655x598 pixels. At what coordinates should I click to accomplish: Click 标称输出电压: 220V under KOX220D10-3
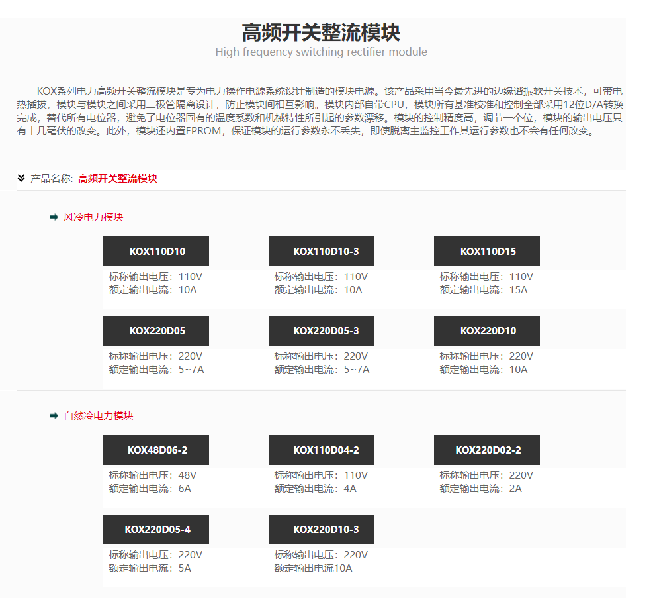(321, 555)
